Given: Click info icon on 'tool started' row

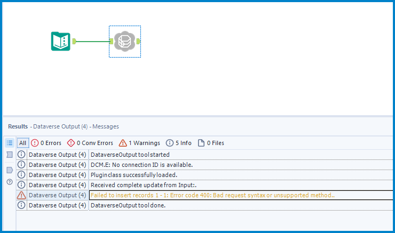Looking at the screenshot, I should [21, 155].
